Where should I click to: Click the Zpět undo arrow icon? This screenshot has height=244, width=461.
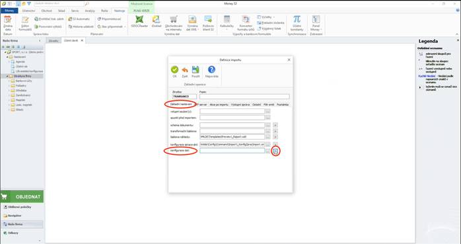185,69
